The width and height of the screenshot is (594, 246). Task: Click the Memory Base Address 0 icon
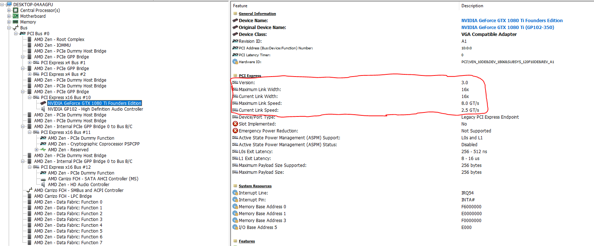click(x=235, y=206)
